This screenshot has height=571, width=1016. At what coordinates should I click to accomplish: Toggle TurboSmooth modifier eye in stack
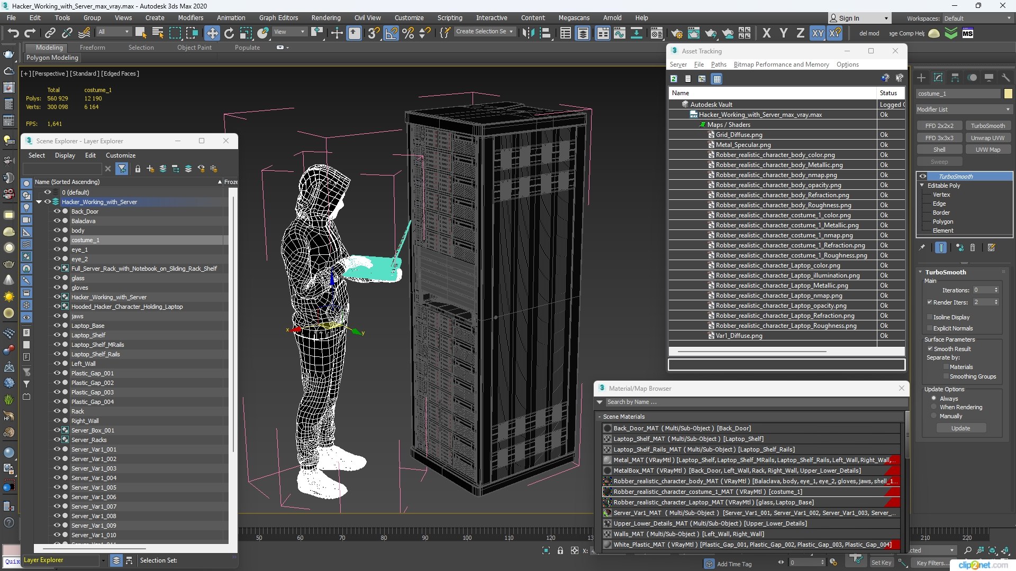pos(923,177)
